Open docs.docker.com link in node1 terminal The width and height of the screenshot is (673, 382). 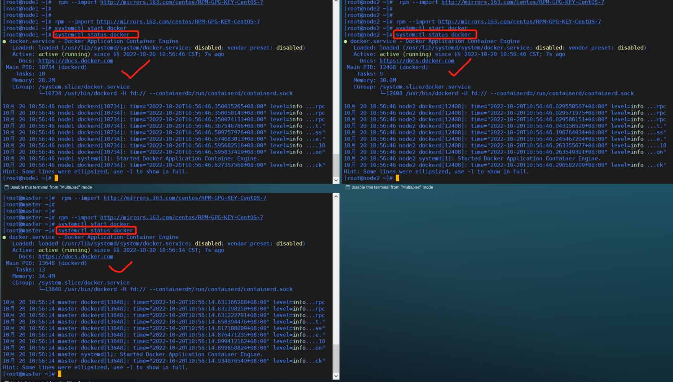(76, 61)
